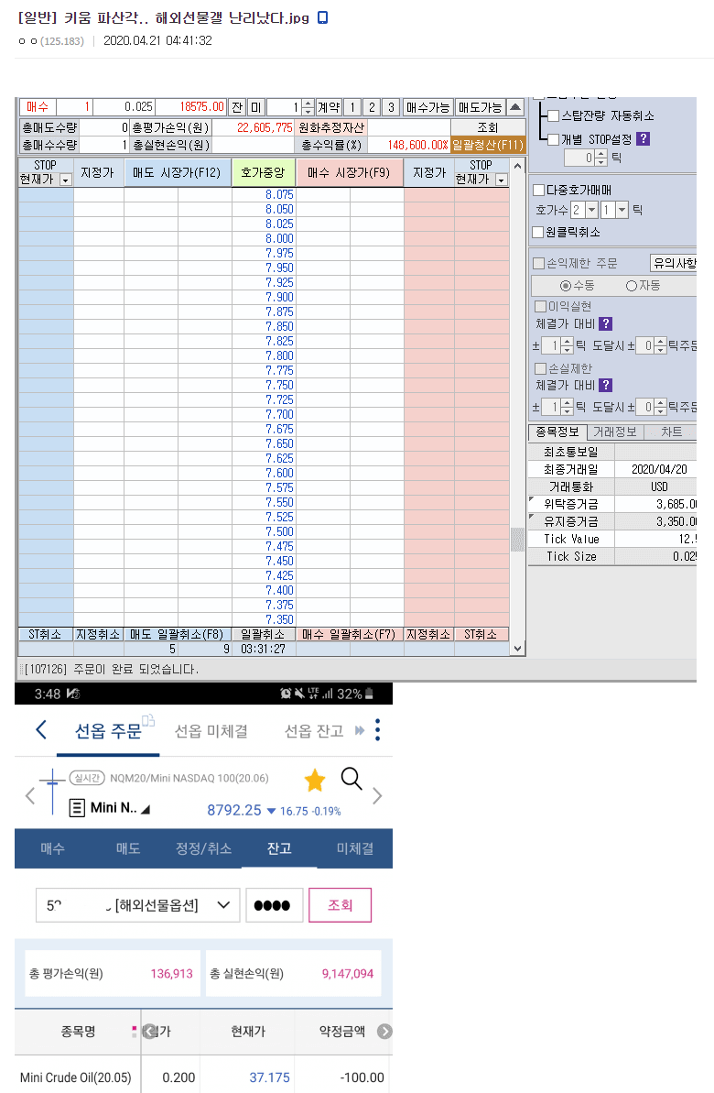Image resolution: width=714 pixels, height=1093 pixels.
Task: Tap the three-dot more menu in the mobile app
Action: (377, 730)
